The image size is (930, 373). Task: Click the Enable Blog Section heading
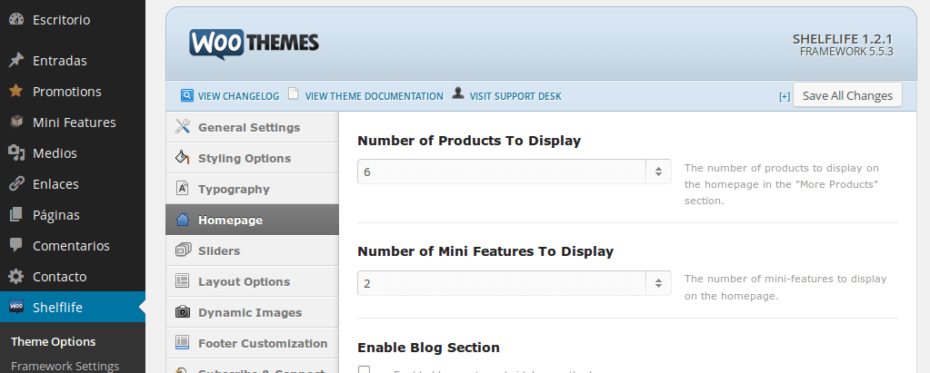pos(429,348)
